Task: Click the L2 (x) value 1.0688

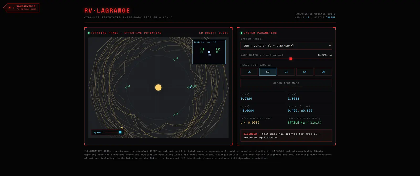Action: (293, 99)
